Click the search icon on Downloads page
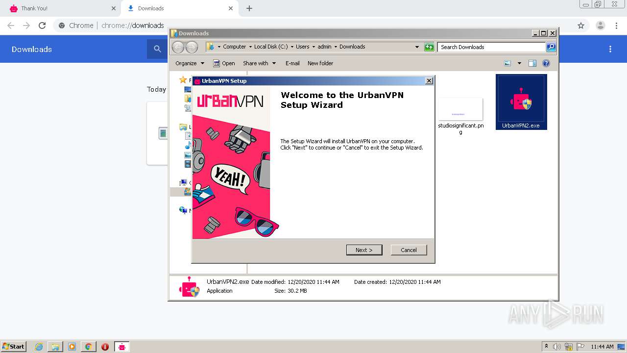Screen dimensions: 627x353 point(157,49)
